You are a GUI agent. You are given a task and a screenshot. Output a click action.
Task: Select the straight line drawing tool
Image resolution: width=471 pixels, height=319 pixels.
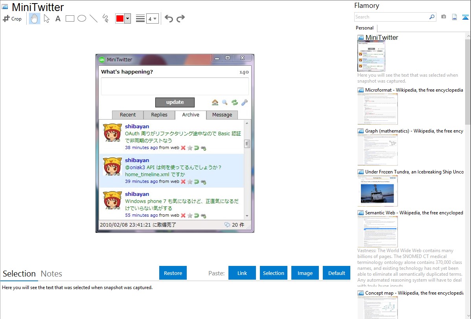pyautogui.click(x=94, y=18)
